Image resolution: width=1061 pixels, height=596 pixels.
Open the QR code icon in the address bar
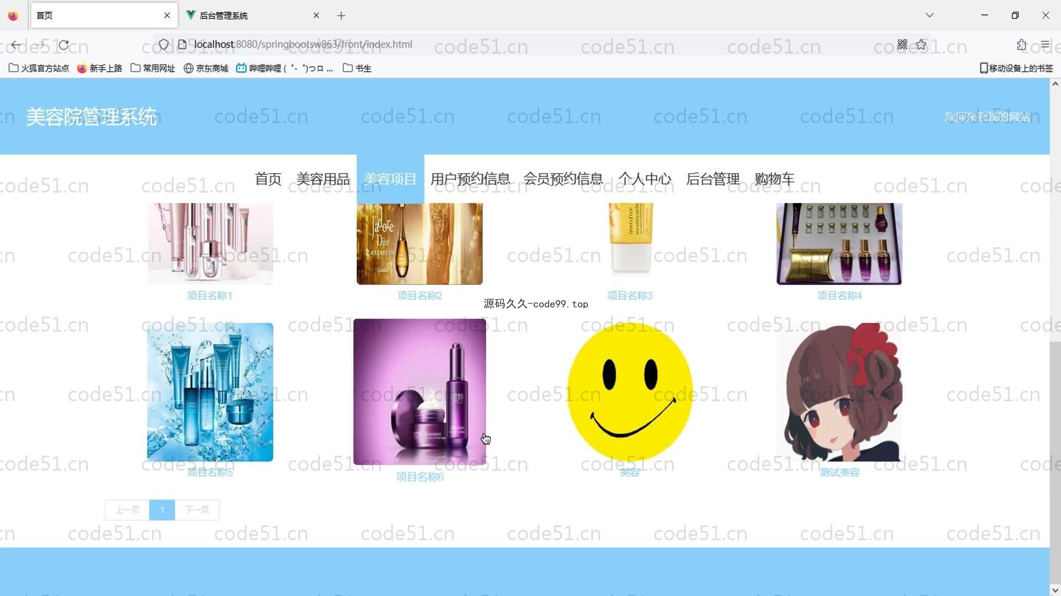pos(902,44)
